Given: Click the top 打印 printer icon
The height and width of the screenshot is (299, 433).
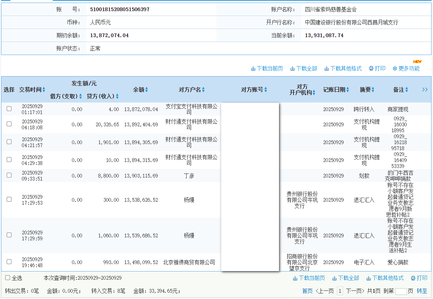Looking at the screenshot, I should pyautogui.click(x=371, y=69).
